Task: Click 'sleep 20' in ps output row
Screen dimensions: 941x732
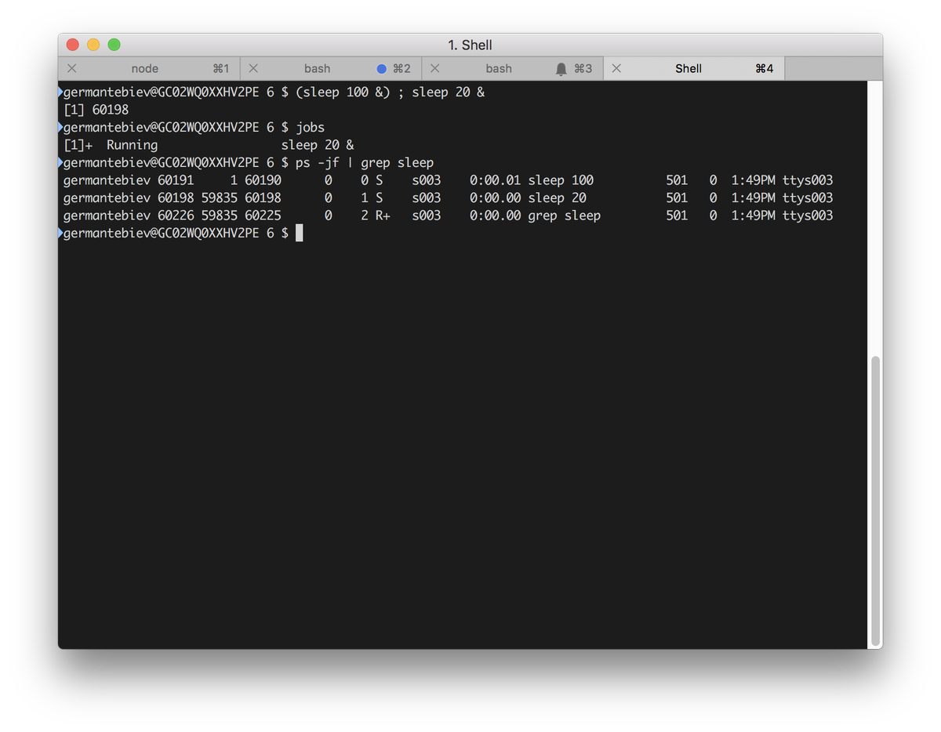Action: (557, 197)
